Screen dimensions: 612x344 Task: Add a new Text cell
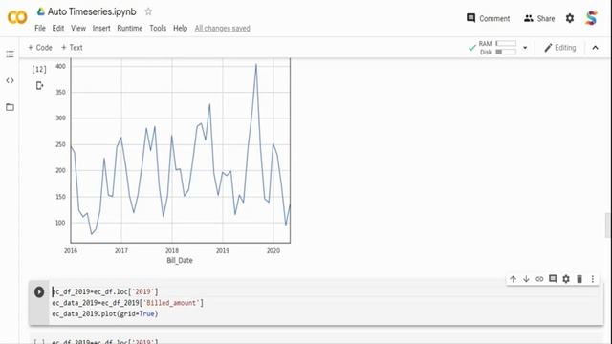pyautogui.click(x=72, y=48)
